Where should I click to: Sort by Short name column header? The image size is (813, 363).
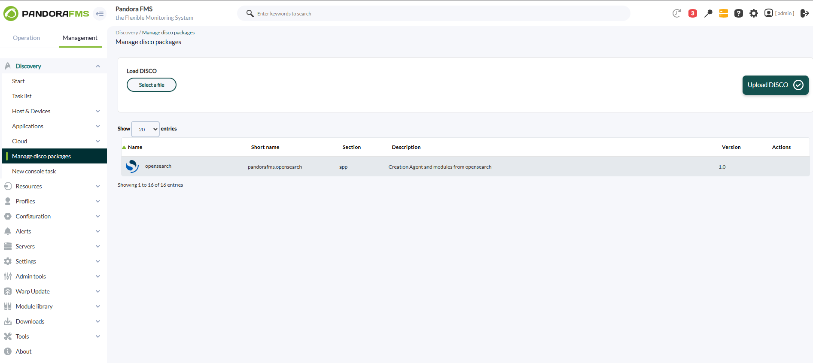(265, 147)
